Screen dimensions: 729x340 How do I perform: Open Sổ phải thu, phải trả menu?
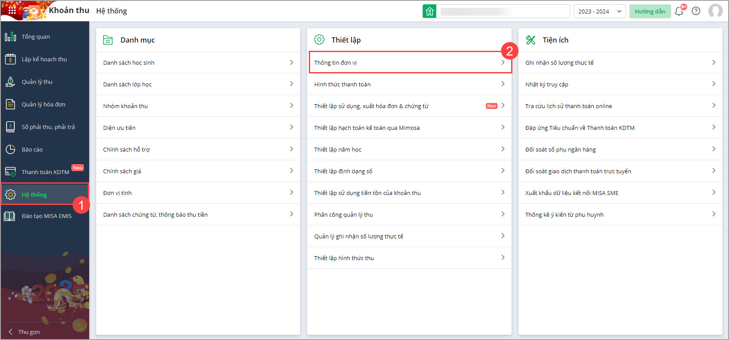pyautogui.click(x=48, y=127)
